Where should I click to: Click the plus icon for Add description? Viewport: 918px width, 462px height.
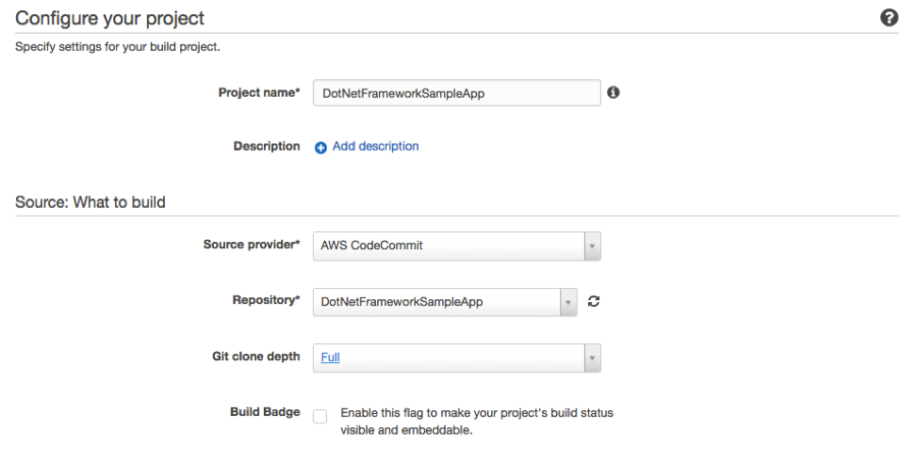click(320, 148)
